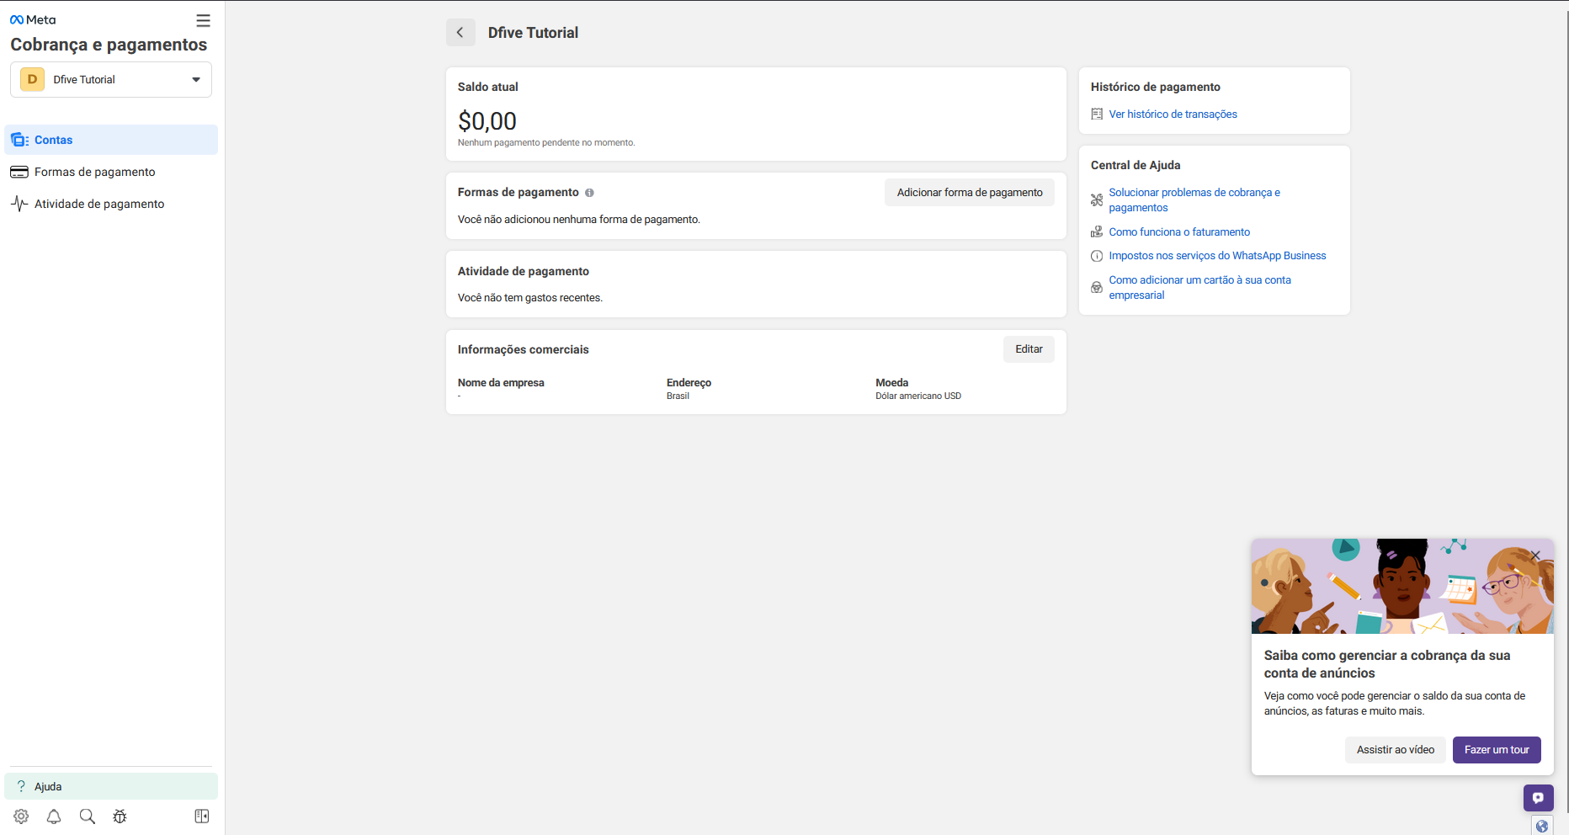Image resolution: width=1569 pixels, height=835 pixels.
Task: Open Como funciona o faturamento link
Action: [1178, 232]
